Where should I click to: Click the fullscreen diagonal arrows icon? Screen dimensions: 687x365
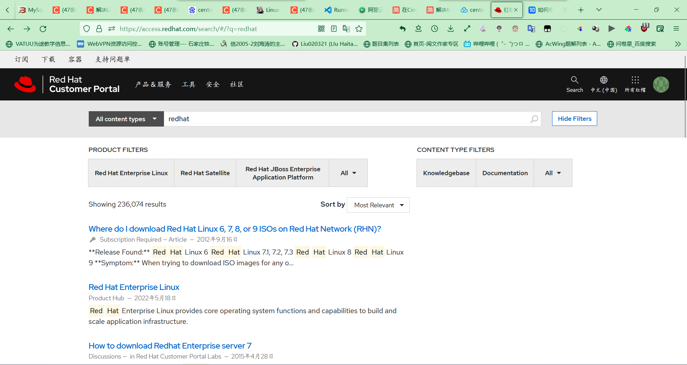pos(467,29)
